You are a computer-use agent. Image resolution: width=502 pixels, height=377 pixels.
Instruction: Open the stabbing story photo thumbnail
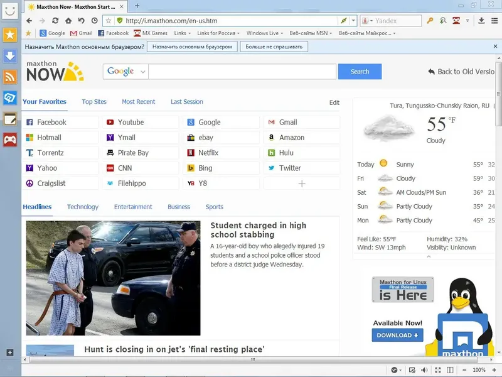114,278
